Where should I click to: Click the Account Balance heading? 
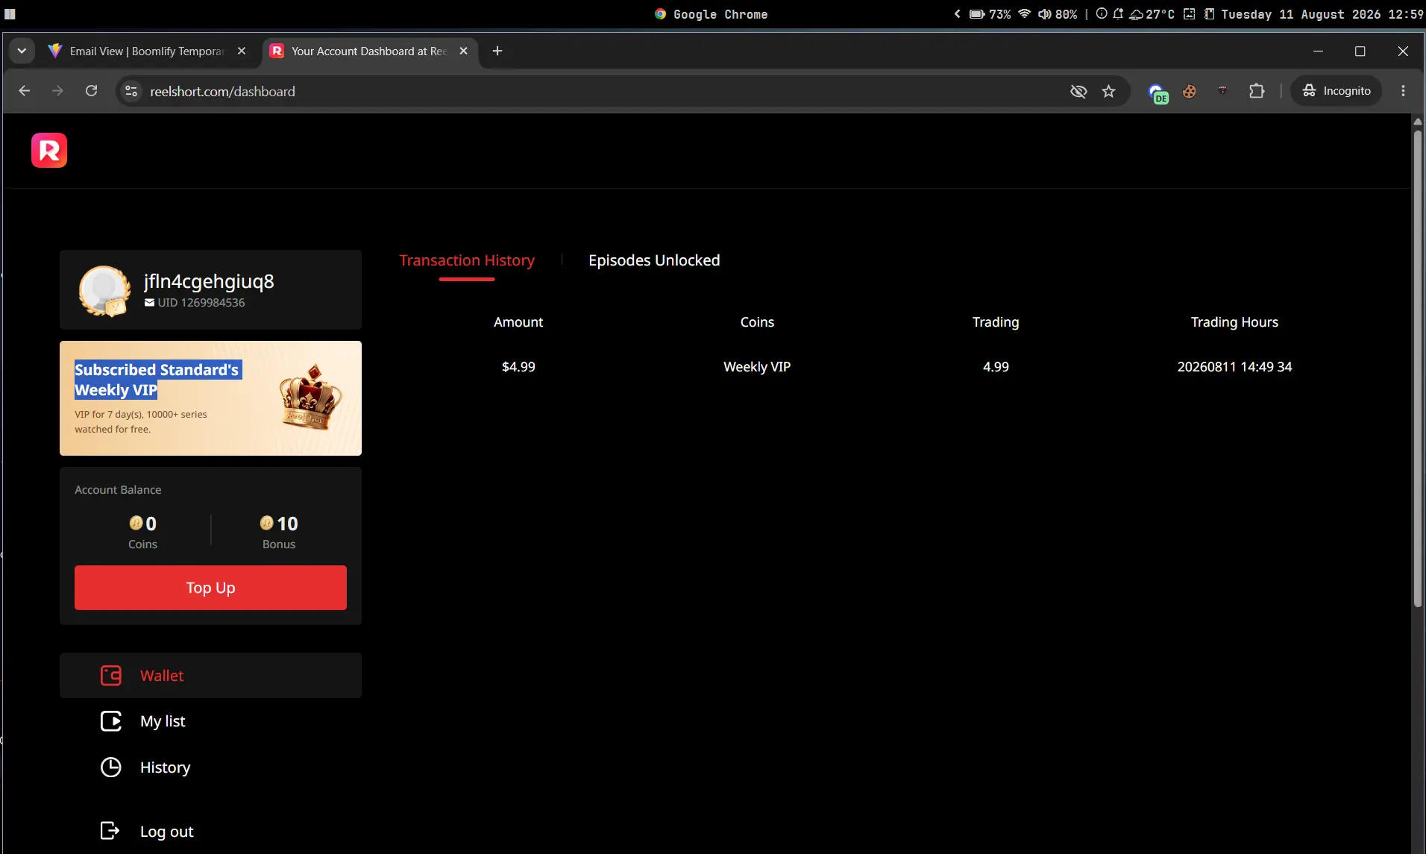[x=118, y=490]
